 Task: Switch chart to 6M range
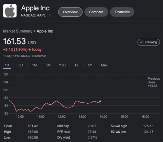[48, 65]
